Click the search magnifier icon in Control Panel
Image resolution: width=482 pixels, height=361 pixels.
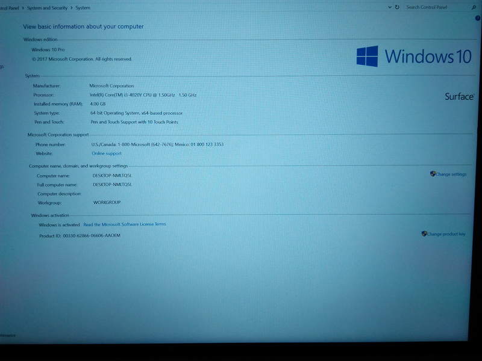point(474,7)
